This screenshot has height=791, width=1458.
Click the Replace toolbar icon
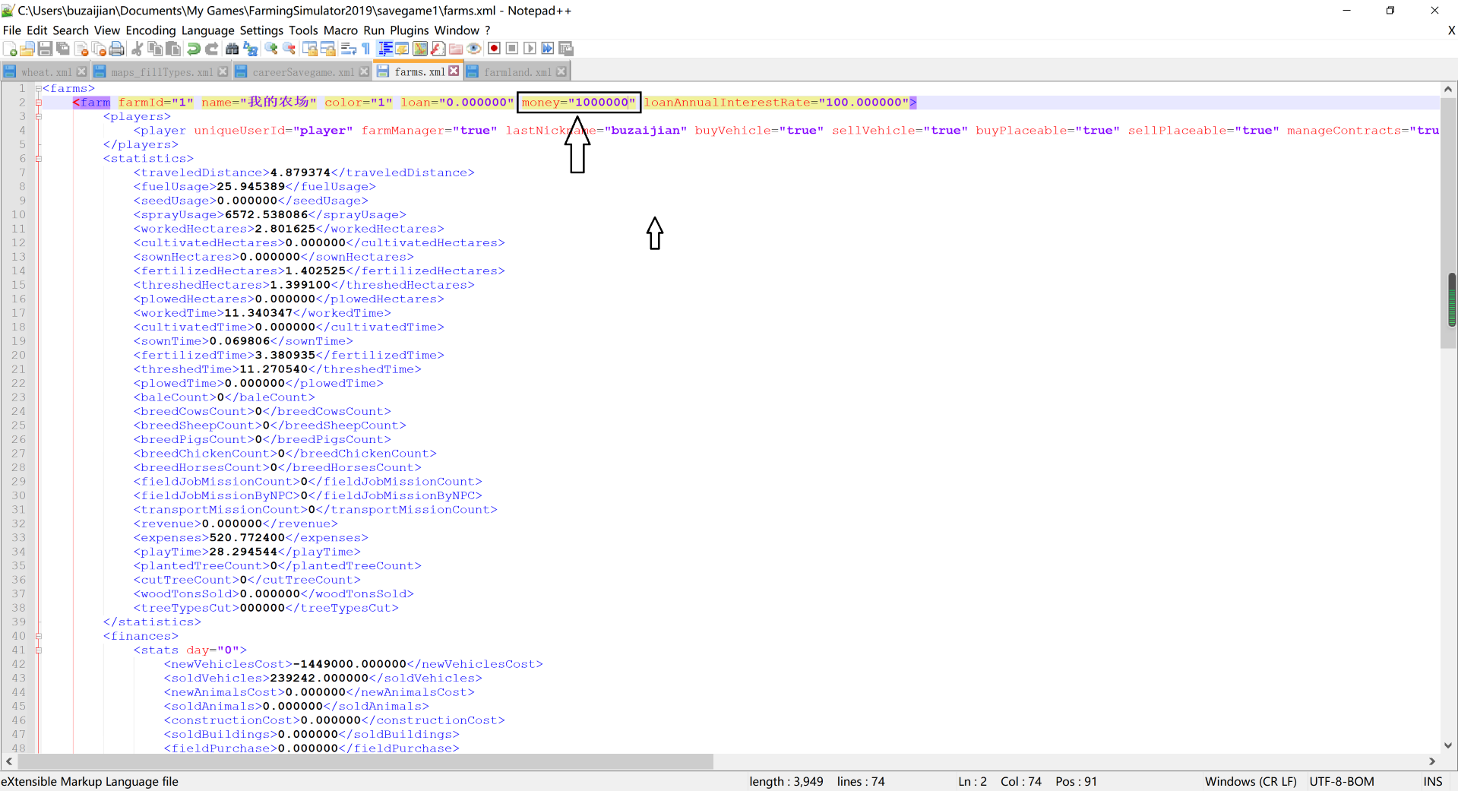click(251, 49)
